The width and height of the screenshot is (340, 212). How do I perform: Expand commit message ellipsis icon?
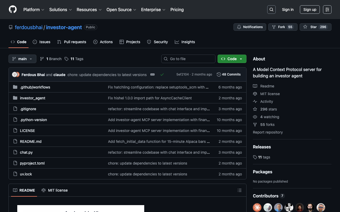click(x=152, y=75)
